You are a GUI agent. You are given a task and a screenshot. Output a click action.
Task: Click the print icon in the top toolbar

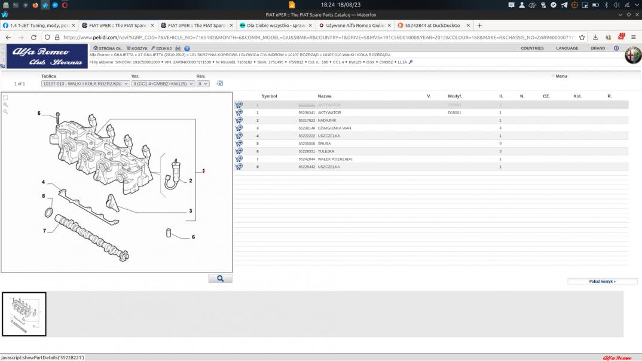click(x=178, y=48)
